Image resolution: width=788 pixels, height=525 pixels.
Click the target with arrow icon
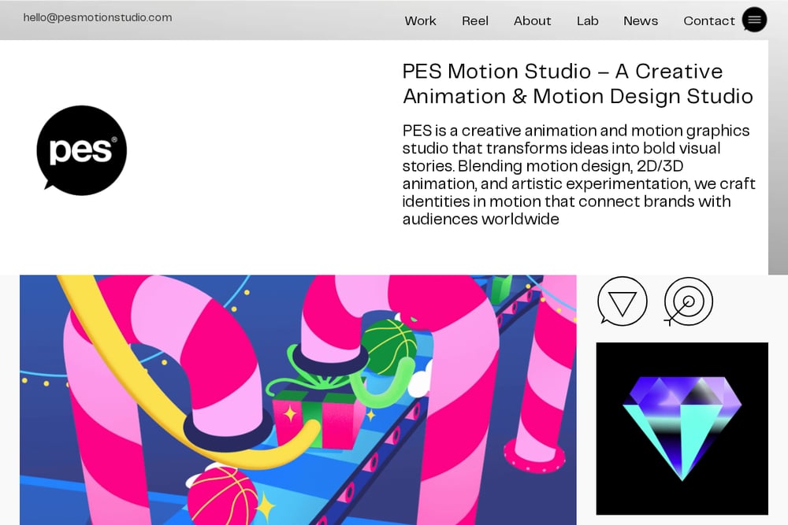pos(688,301)
